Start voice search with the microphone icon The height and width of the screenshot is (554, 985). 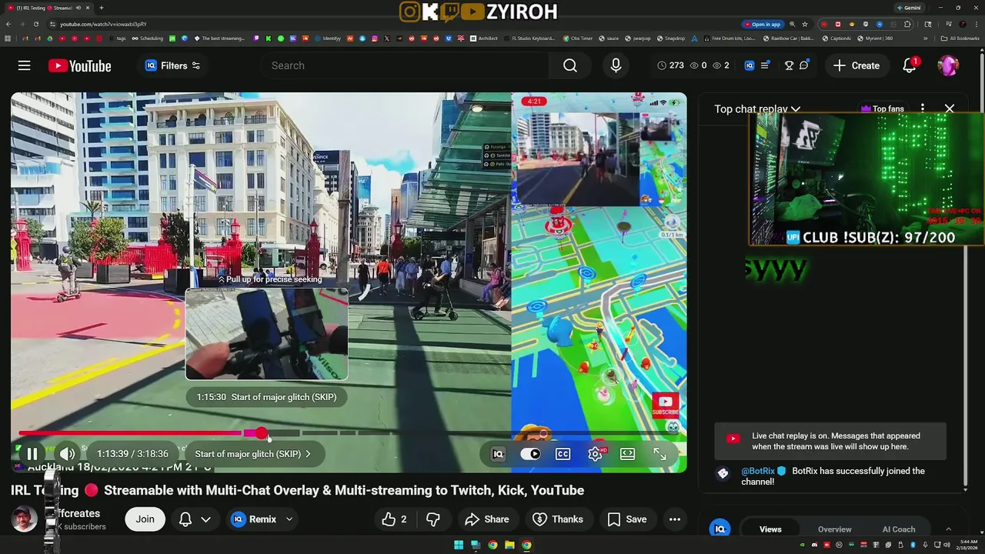[x=616, y=65]
